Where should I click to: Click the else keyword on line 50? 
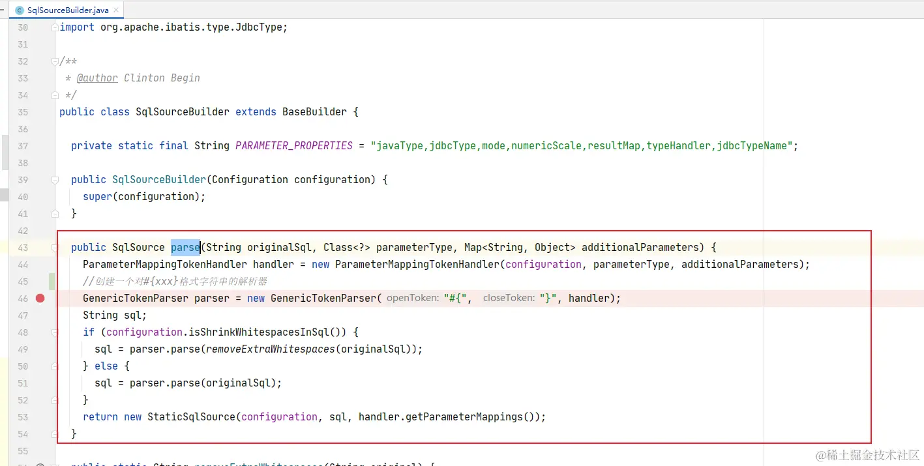coord(106,366)
